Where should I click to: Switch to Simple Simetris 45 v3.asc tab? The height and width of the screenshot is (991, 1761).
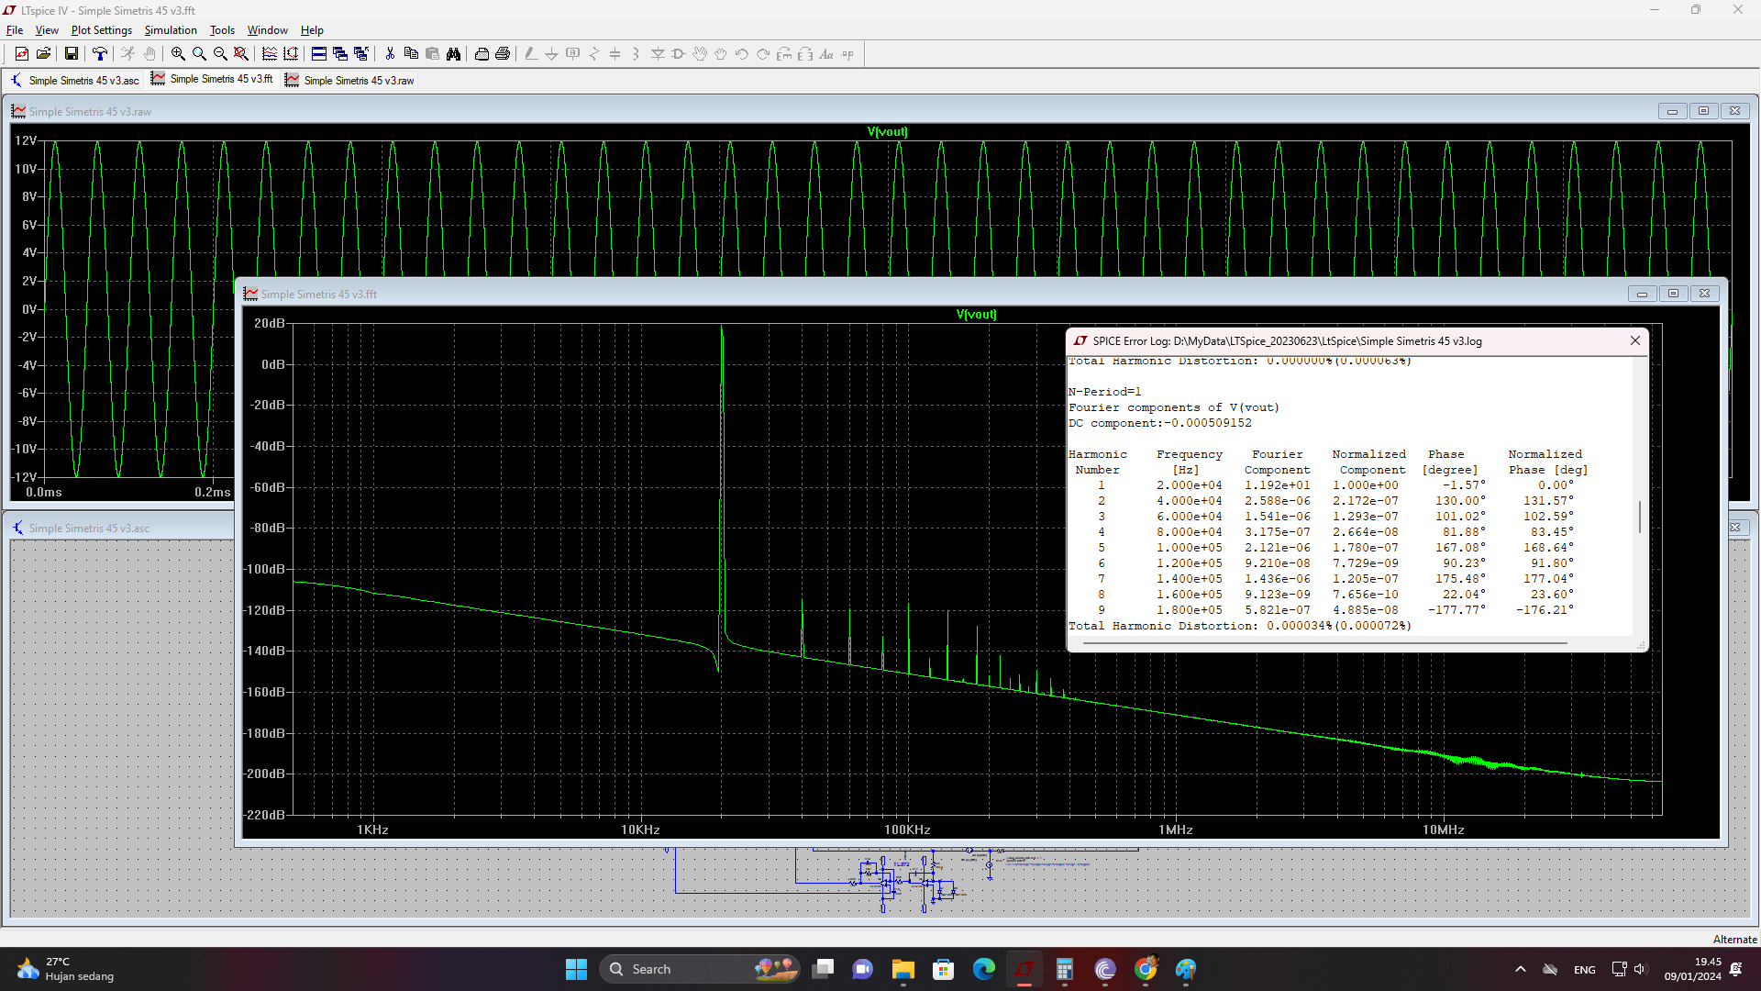[75, 81]
